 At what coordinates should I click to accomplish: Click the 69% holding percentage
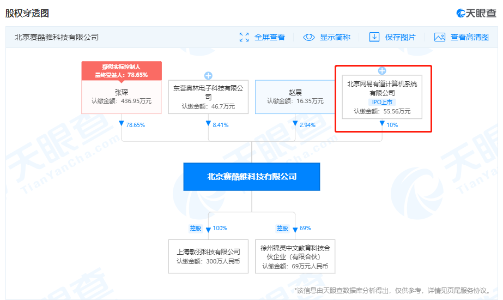pos(305,228)
